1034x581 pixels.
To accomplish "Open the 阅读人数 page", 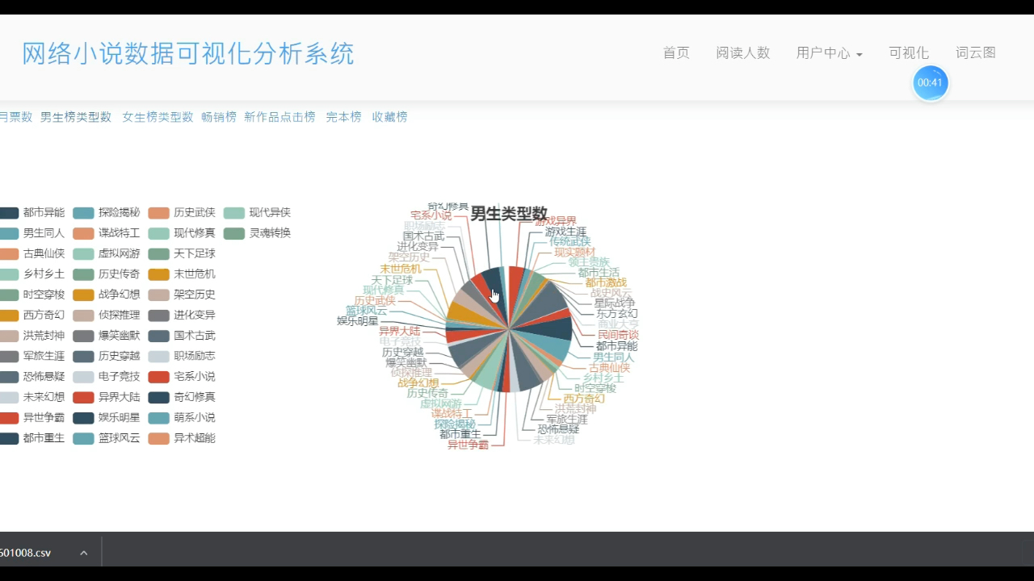I will 742,52.
